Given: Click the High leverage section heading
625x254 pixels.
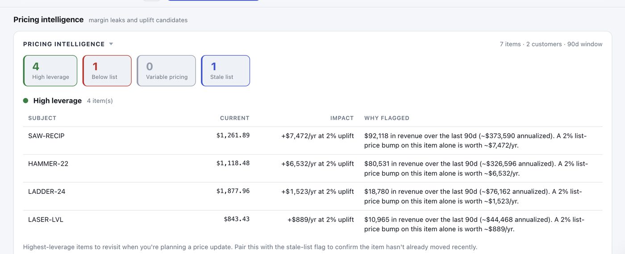Looking at the screenshot, I should point(58,101).
